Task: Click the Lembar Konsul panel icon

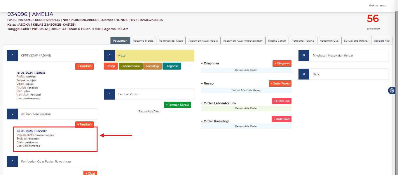Action: click(x=109, y=94)
